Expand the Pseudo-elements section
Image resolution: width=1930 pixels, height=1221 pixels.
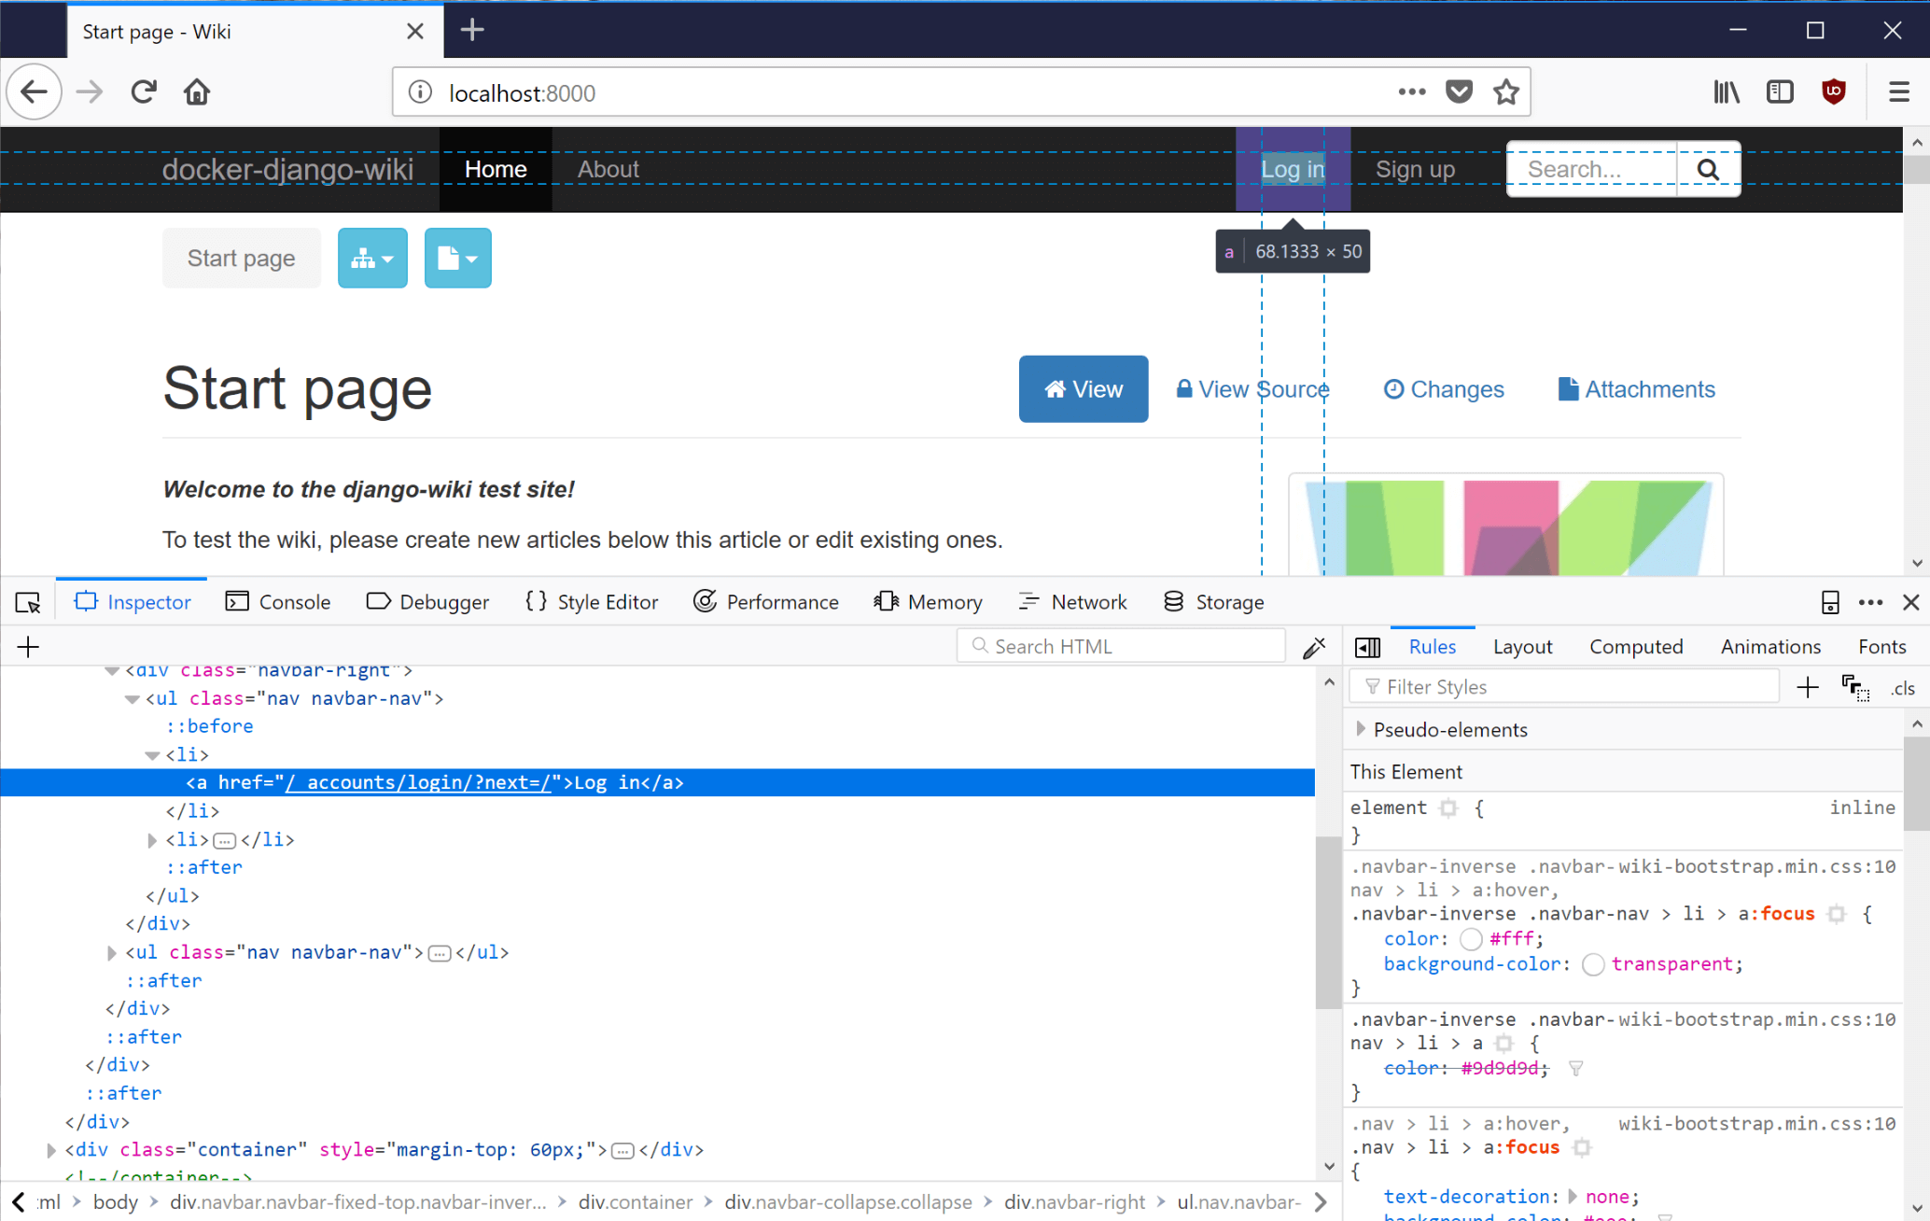click(x=1361, y=729)
